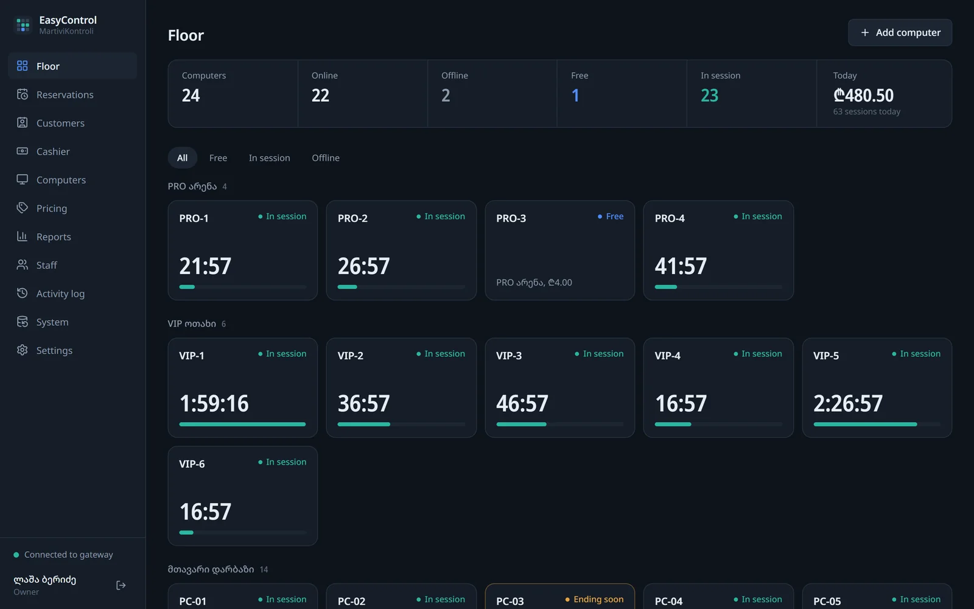Click the VIP-2 timer 36:57

click(x=363, y=404)
